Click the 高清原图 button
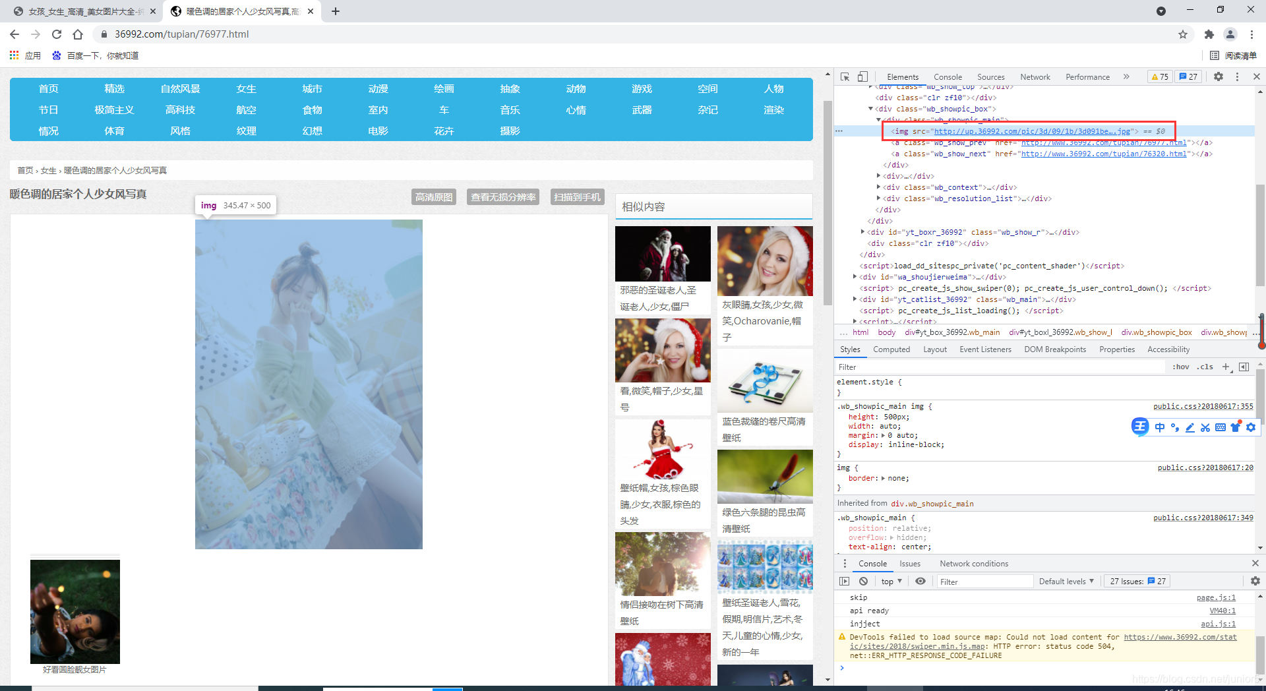Image resolution: width=1266 pixels, height=691 pixels. coord(434,197)
